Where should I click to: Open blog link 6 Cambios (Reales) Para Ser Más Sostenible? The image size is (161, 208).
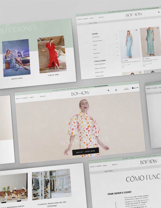point(52,204)
